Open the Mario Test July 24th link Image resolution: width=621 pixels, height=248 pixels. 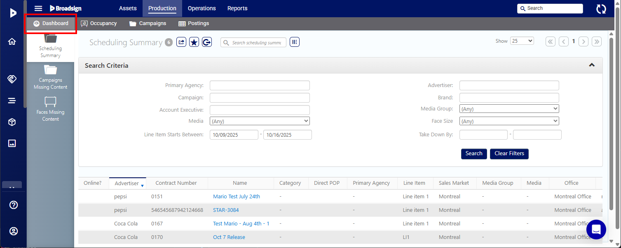(x=237, y=196)
